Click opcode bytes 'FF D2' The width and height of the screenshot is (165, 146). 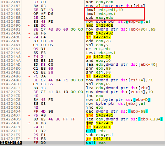click(x=39, y=131)
